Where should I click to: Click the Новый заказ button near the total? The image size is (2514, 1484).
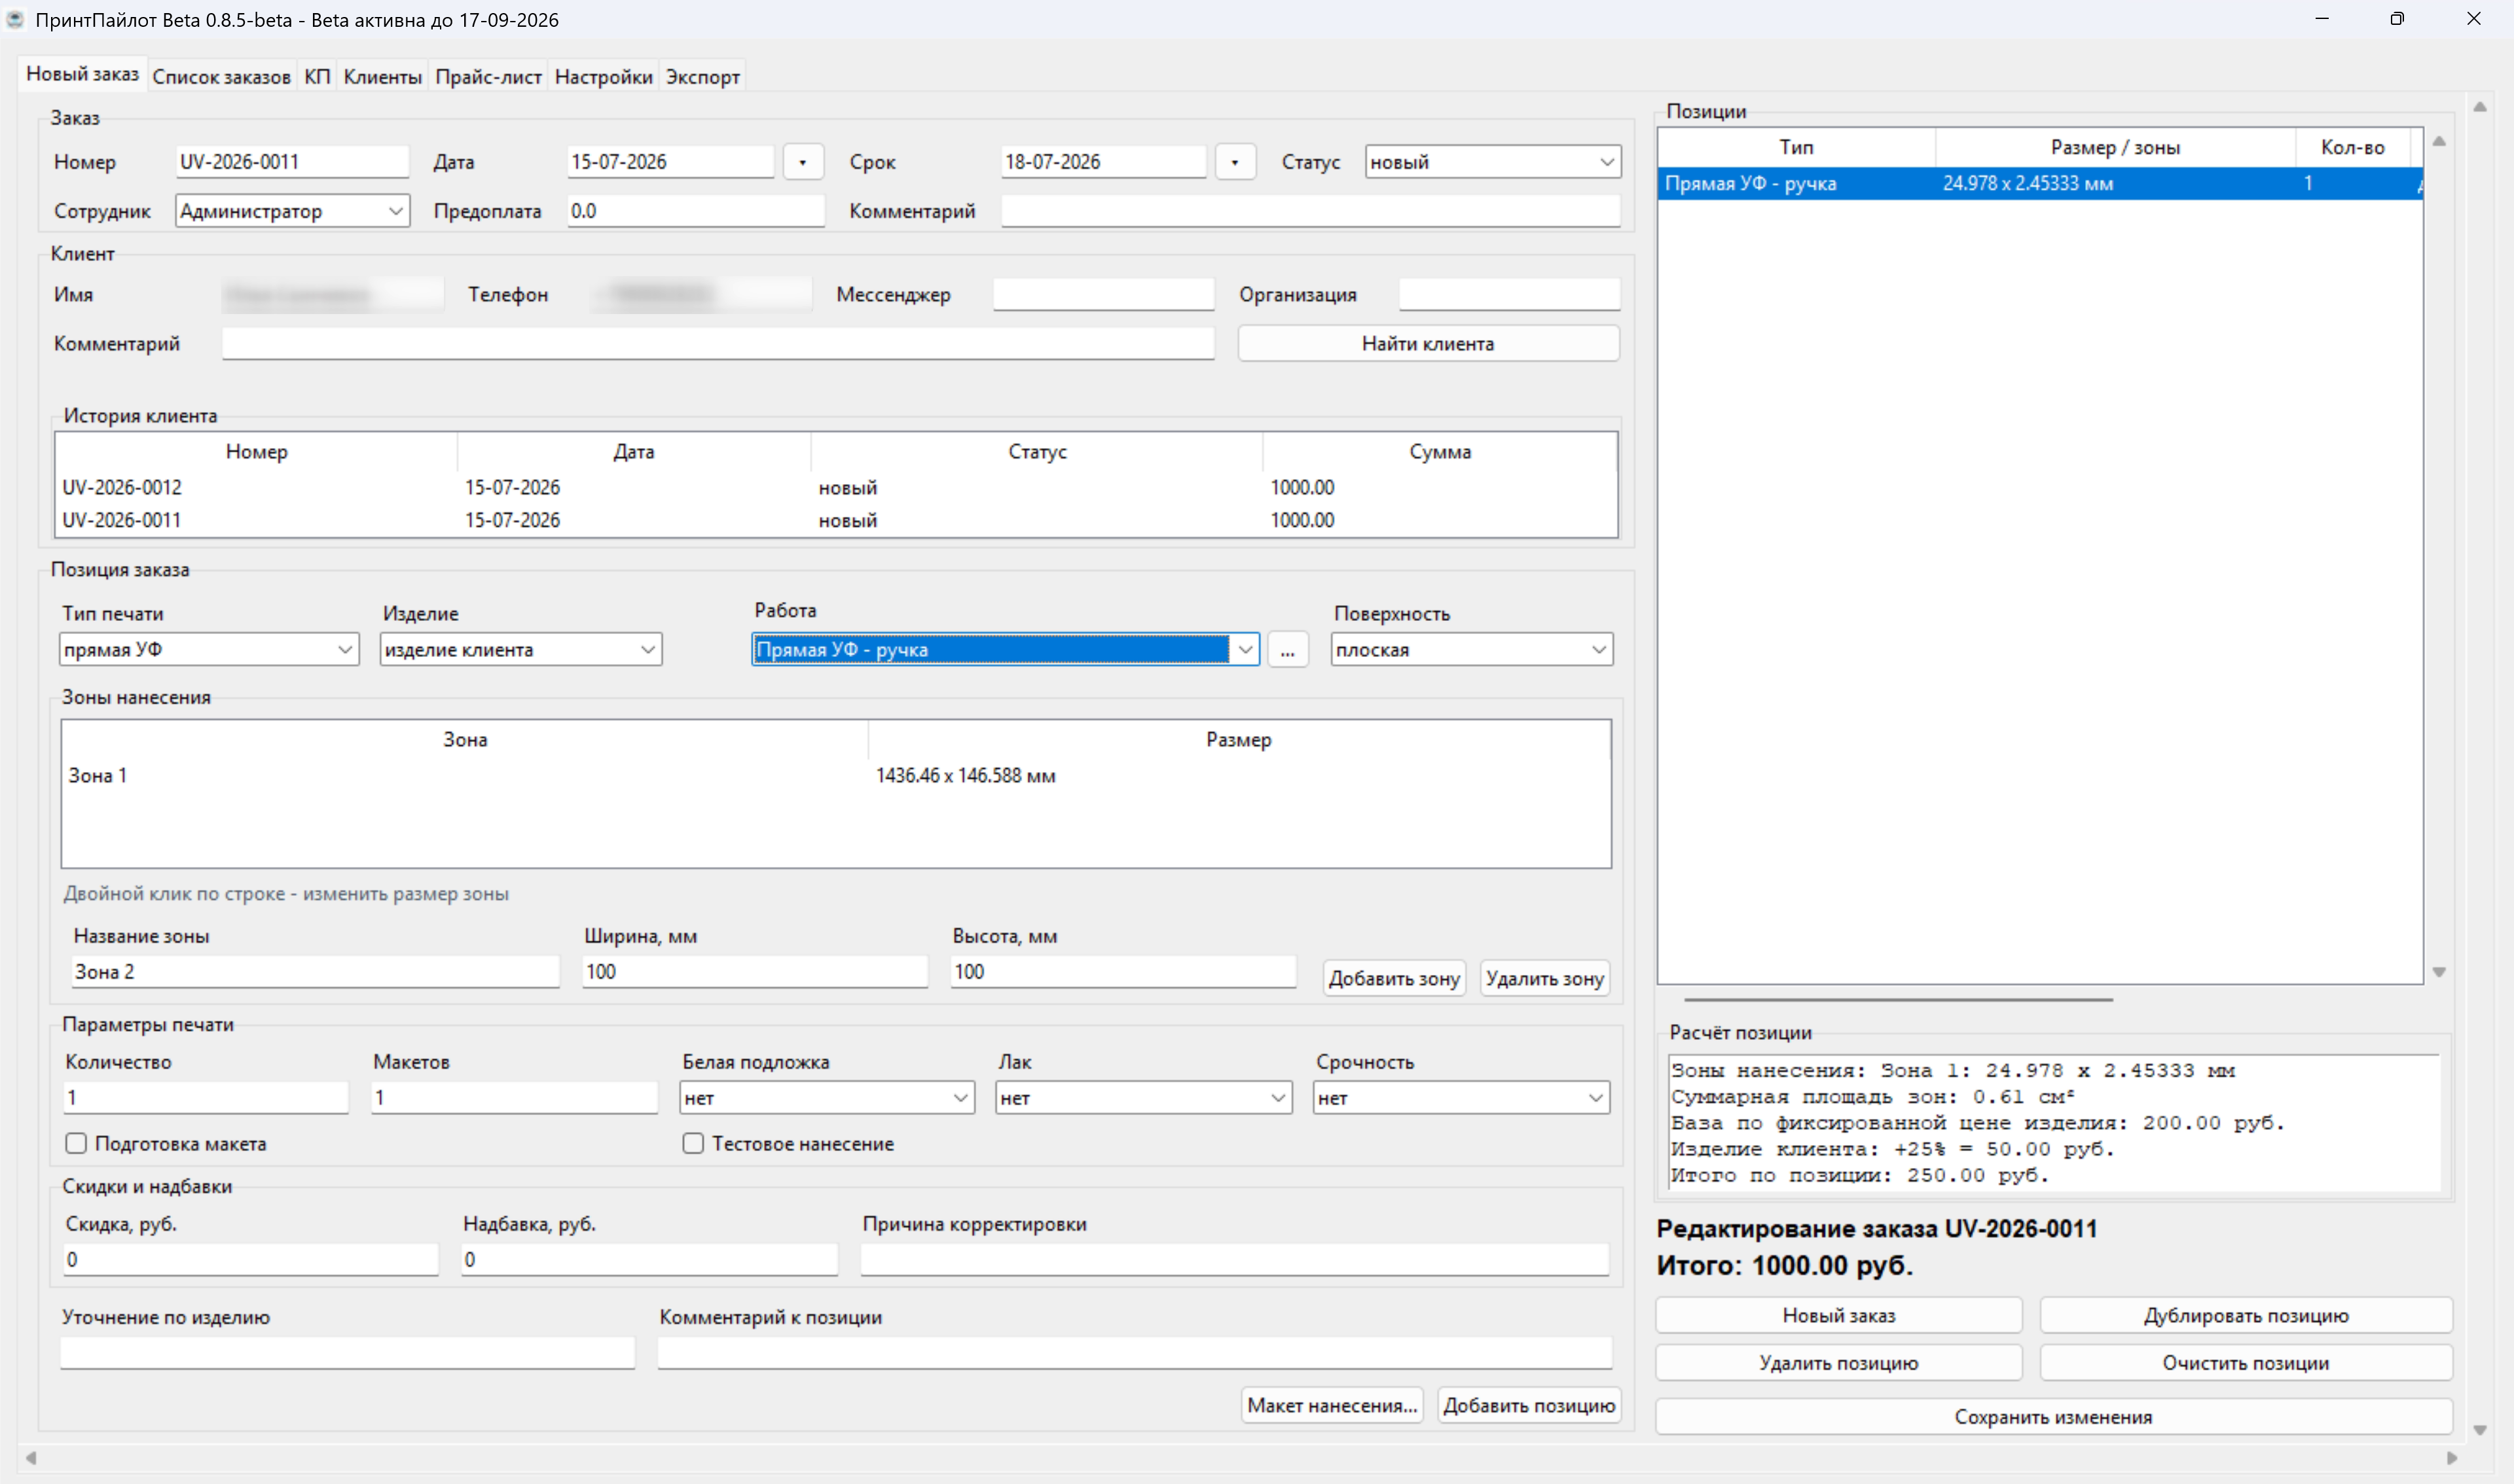tap(1839, 1316)
